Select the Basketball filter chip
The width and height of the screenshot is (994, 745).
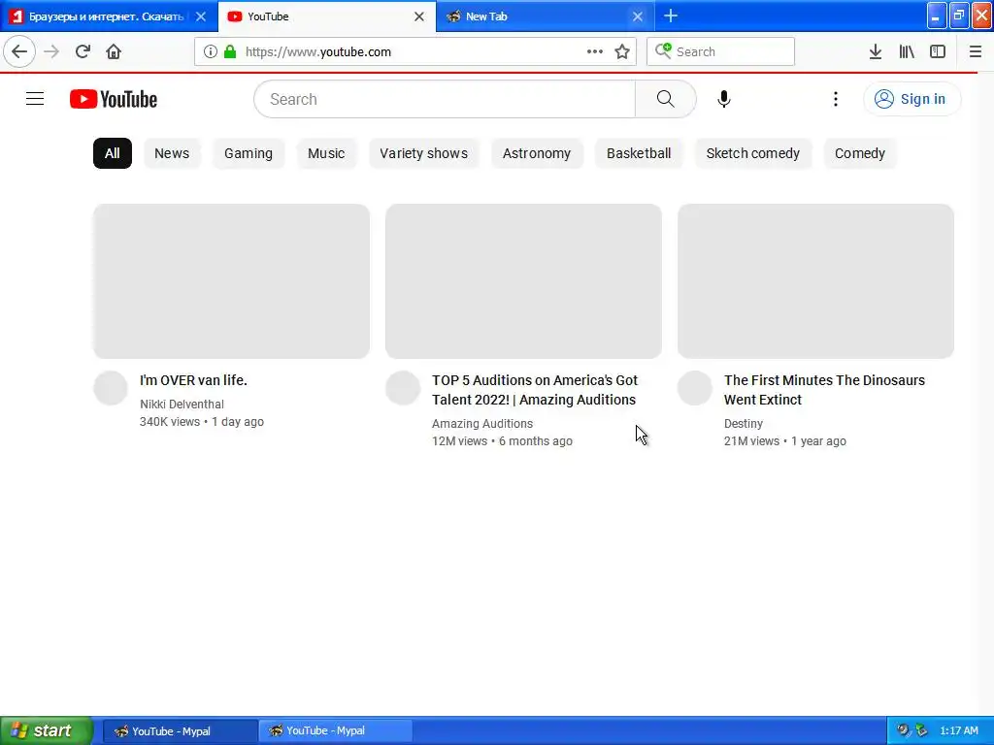click(639, 153)
